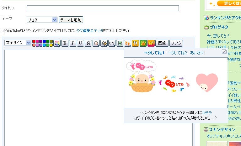The width and height of the screenshot is (241, 146).
Task: Open the スキンデザイン sidebar link
Action: [222, 130]
